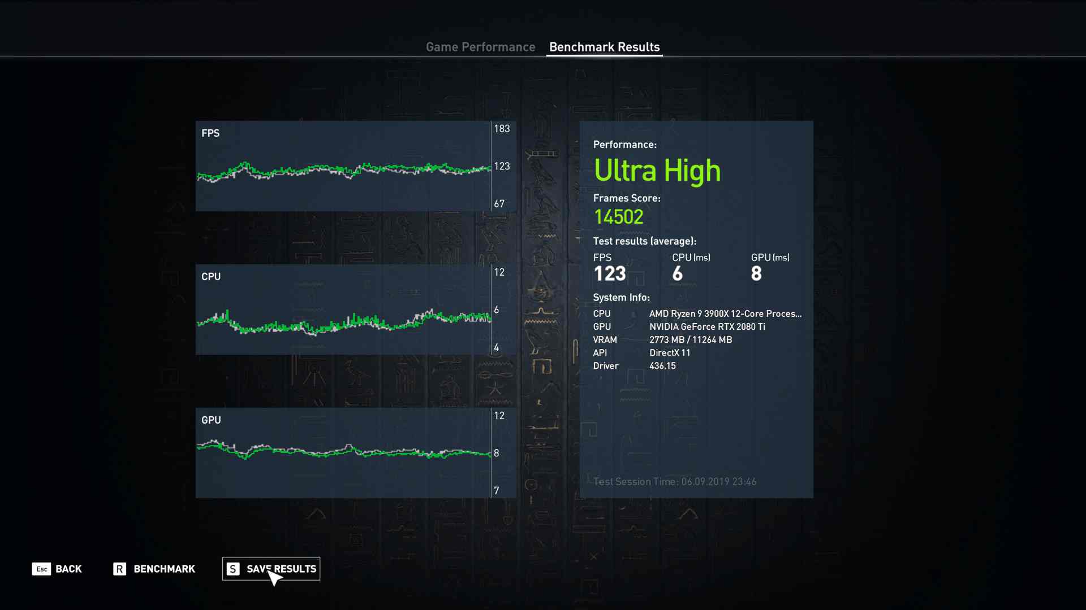Click the BACK button label

(68, 569)
